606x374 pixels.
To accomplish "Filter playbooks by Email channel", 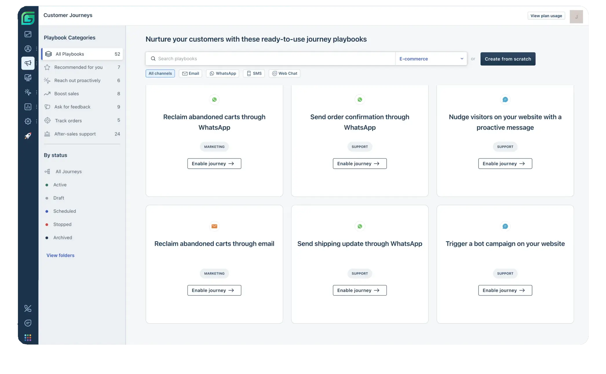I will [x=190, y=73].
